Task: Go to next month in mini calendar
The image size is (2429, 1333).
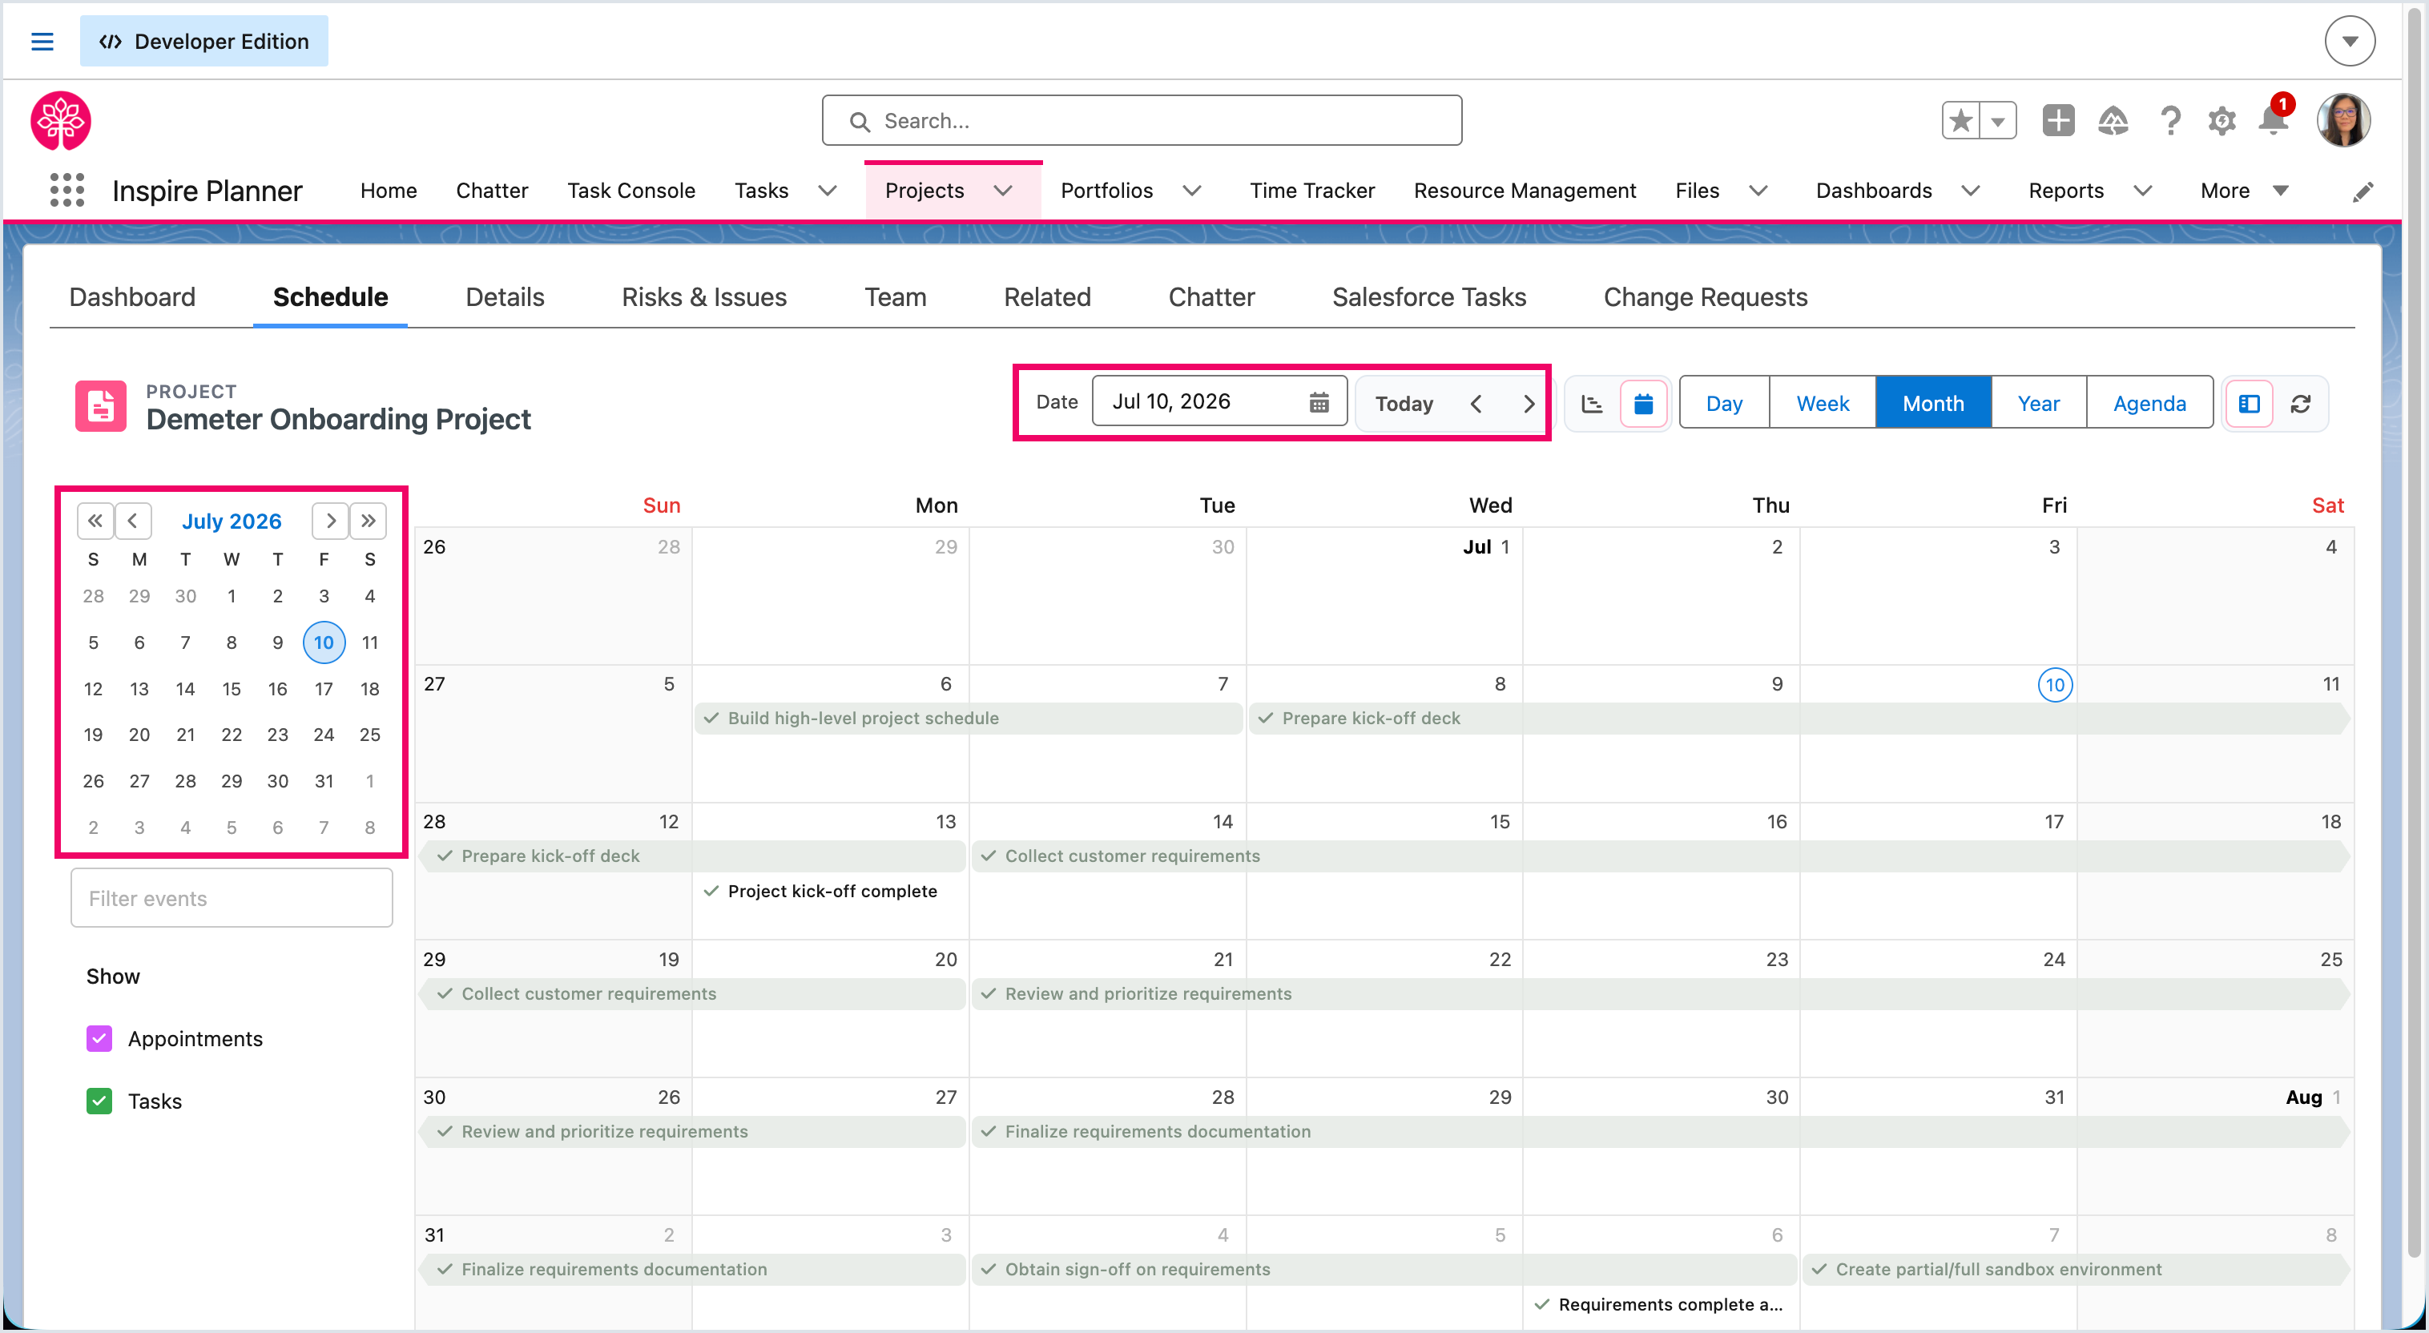Action: (330, 521)
